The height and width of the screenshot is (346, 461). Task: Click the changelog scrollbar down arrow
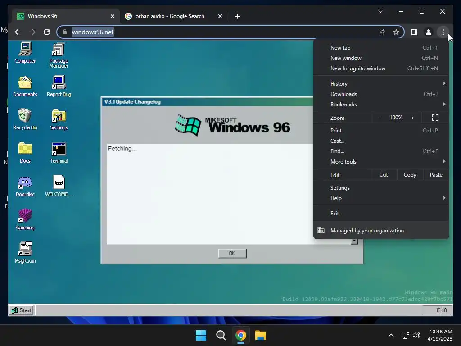354,241
